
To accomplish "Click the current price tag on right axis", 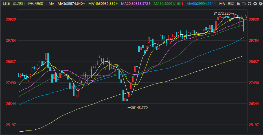I will click(246, 17).
